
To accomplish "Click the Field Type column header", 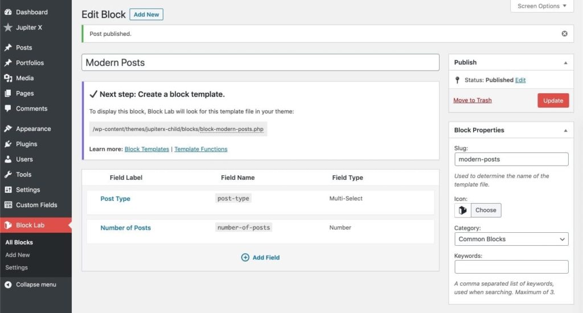I will pos(347,178).
